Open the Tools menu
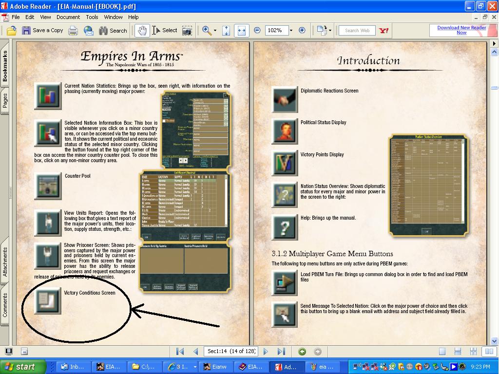The width and height of the screenshot is (499, 374). point(92,17)
